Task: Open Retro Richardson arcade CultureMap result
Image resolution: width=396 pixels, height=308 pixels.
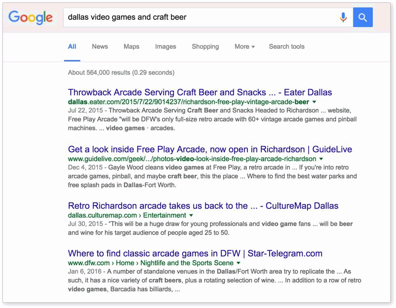Action: pos(203,206)
